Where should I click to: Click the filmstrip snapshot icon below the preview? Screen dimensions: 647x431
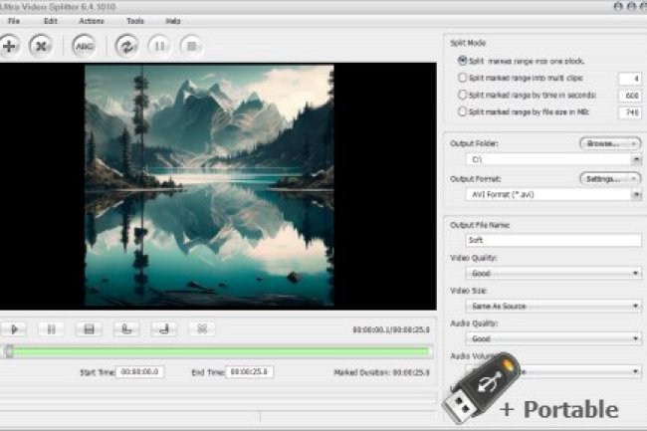(x=89, y=329)
